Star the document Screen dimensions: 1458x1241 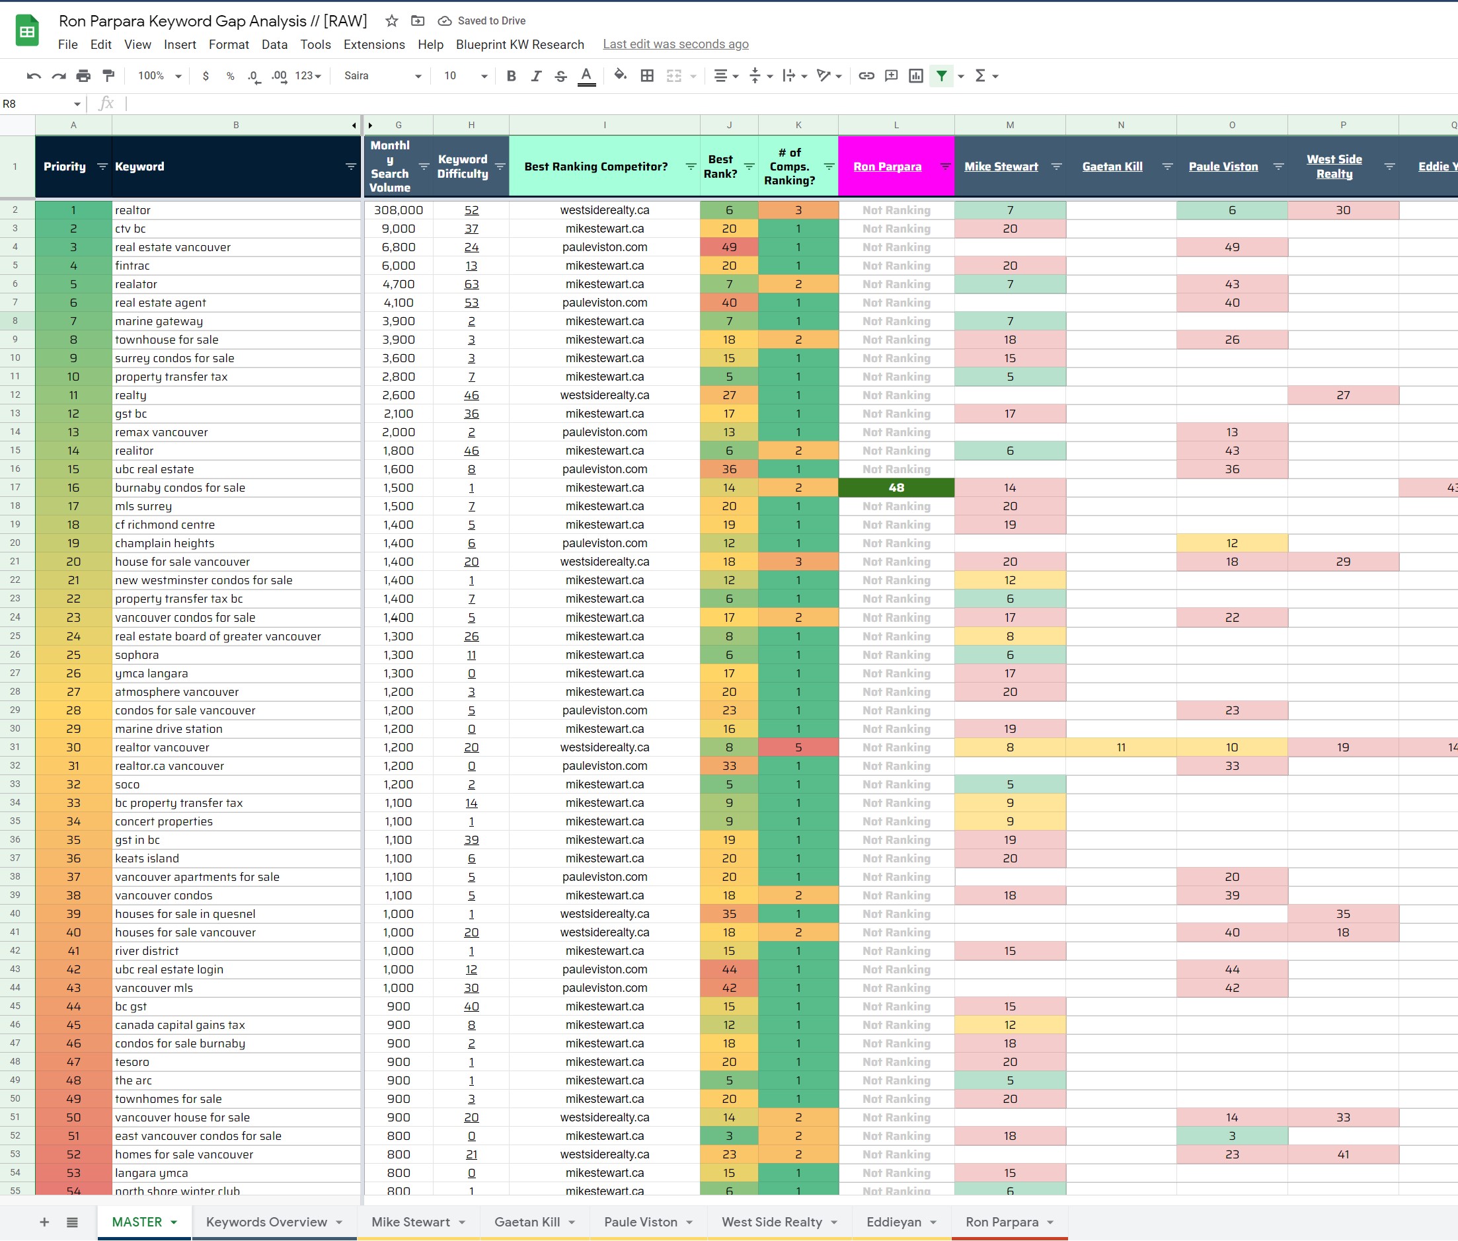click(x=392, y=21)
